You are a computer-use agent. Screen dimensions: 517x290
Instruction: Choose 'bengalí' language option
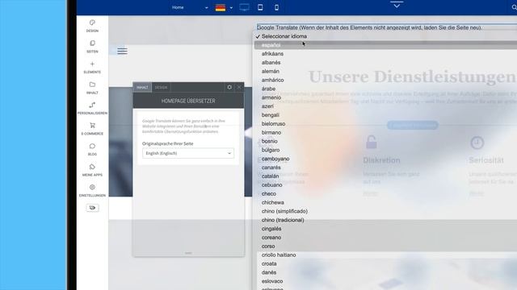pyautogui.click(x=271, y=115)
